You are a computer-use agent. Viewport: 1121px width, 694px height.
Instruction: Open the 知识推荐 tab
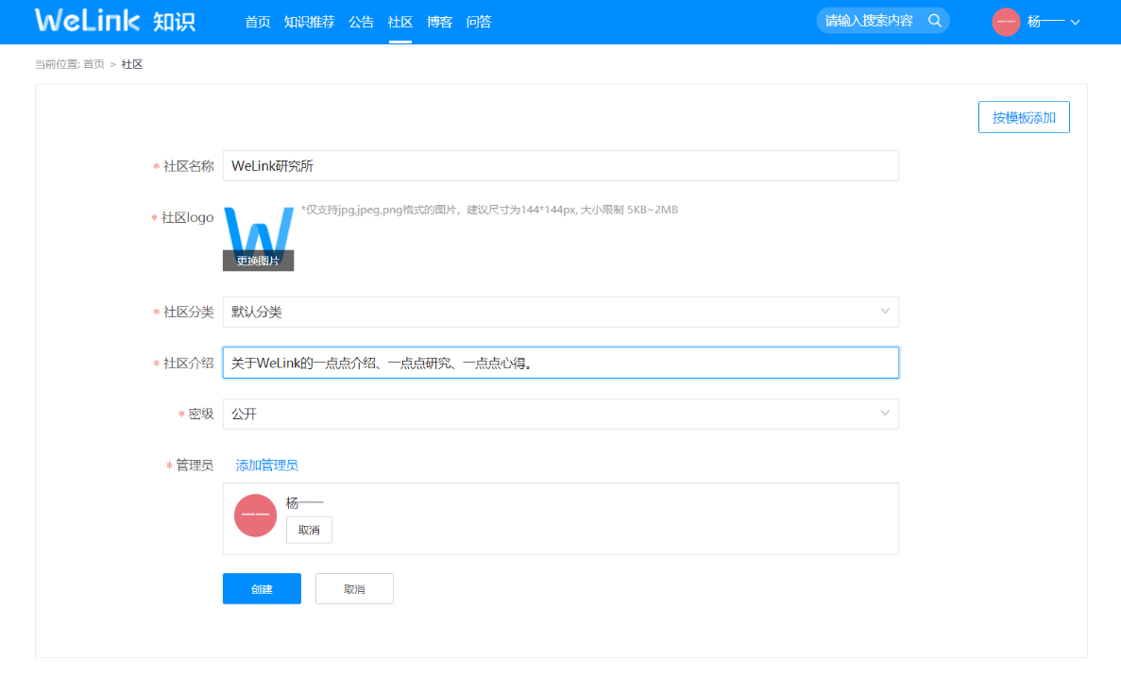(309, 22)
